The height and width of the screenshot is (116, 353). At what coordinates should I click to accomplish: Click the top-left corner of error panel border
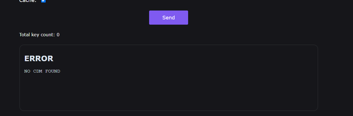(21, 46)
